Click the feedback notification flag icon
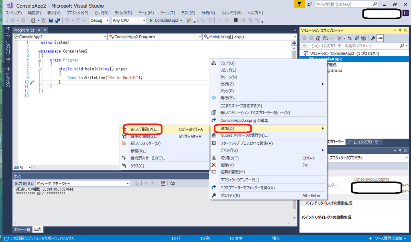 tap(299, 4)
